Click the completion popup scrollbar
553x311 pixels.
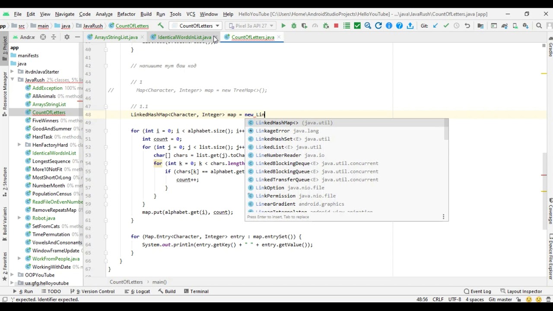(x=446, y=129)
